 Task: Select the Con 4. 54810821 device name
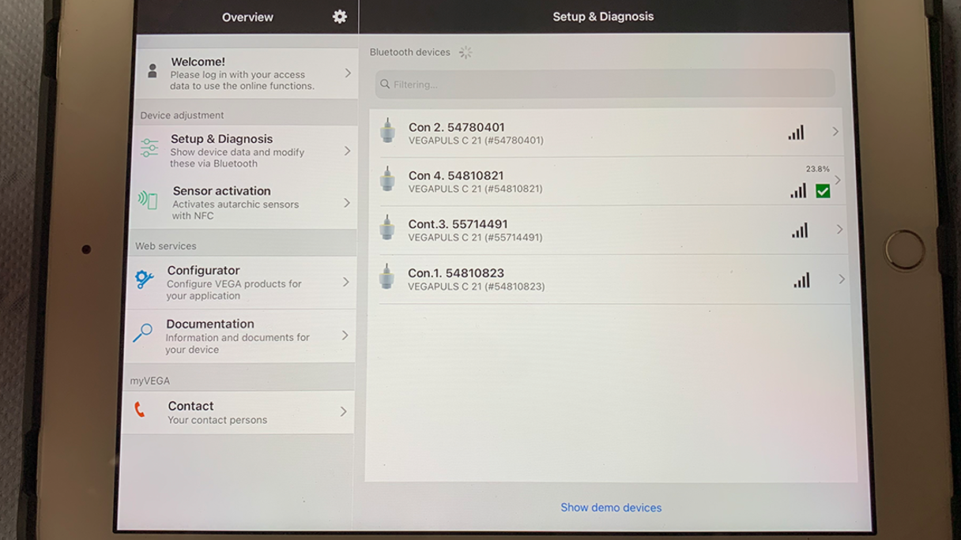click(x=456, y=175)
